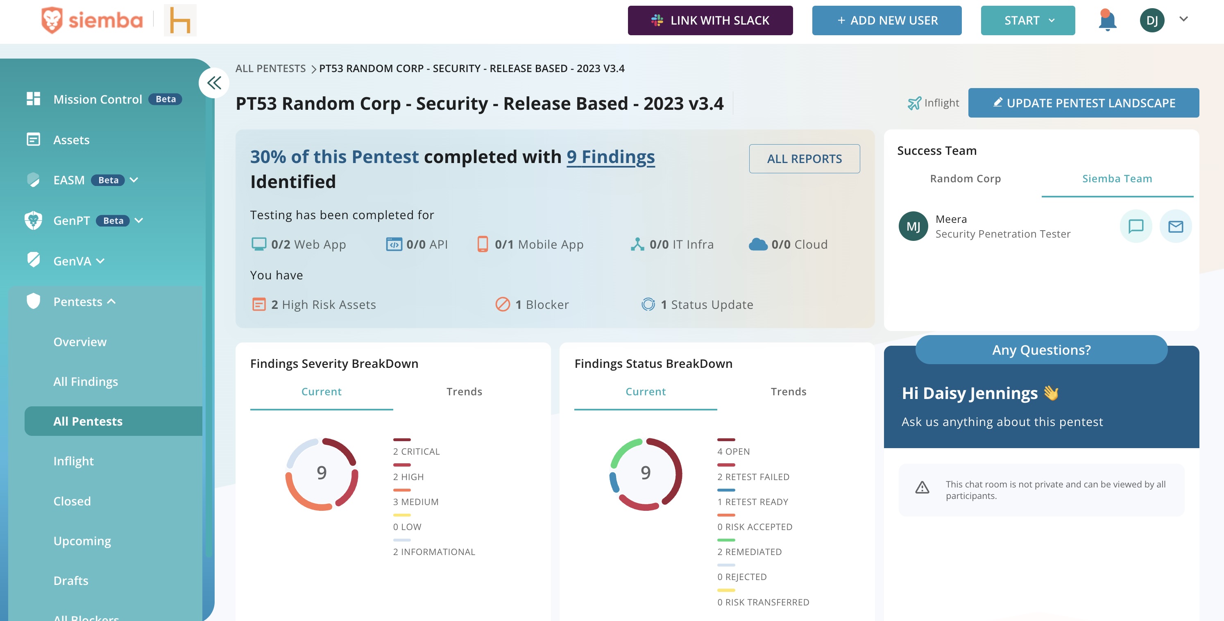The image size is (1224, 621).
Task: Open Trends tab in Severity BreakDown
Action: [464, 392]
